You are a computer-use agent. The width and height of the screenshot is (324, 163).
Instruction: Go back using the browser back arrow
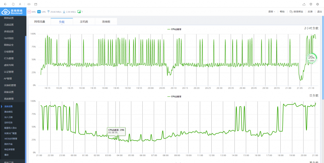coord(6,4)
